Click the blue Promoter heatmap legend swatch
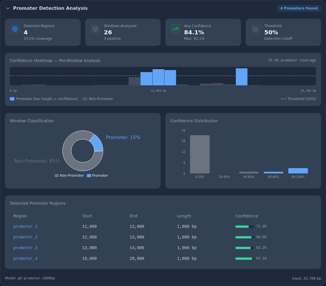 click(x=12, y=99)
